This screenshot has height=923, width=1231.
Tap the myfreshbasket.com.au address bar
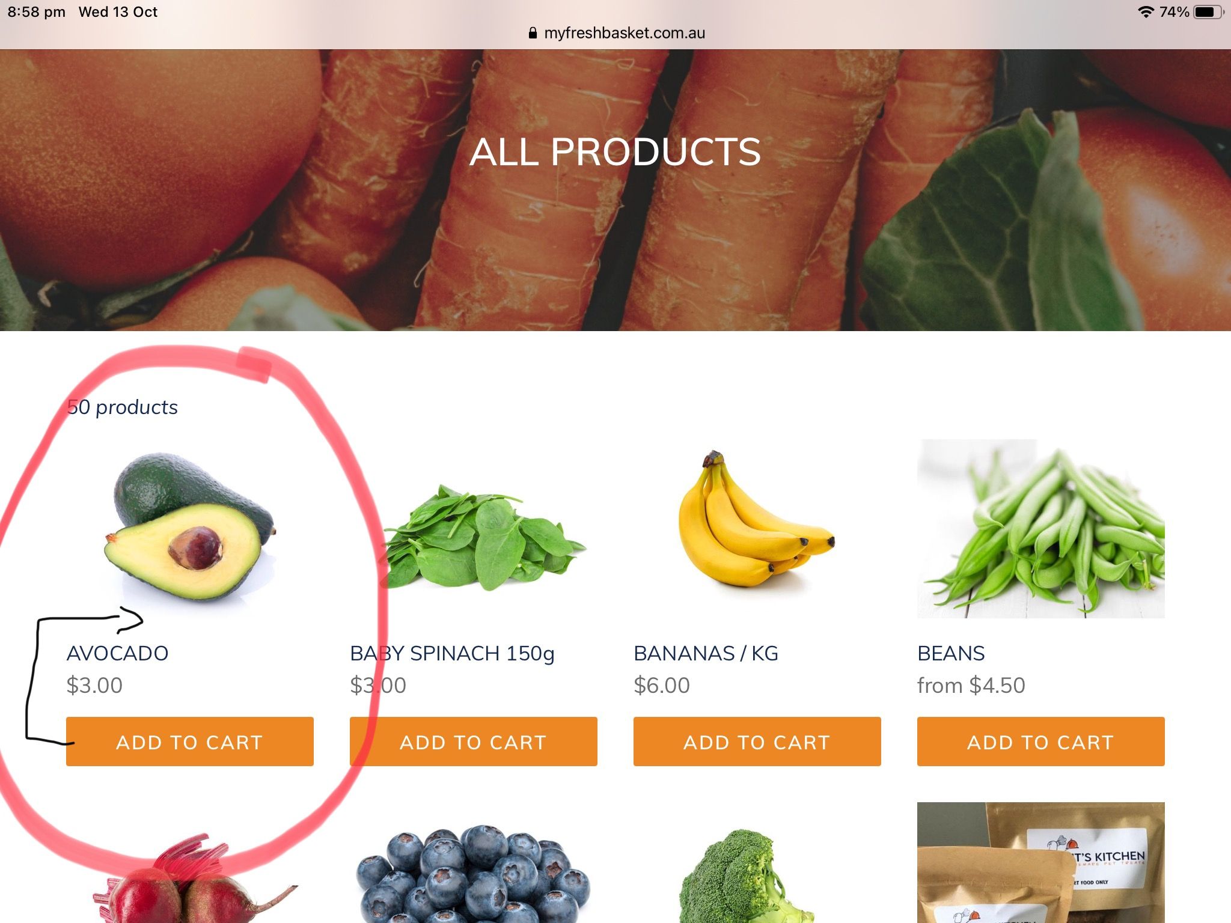(616, 33)
